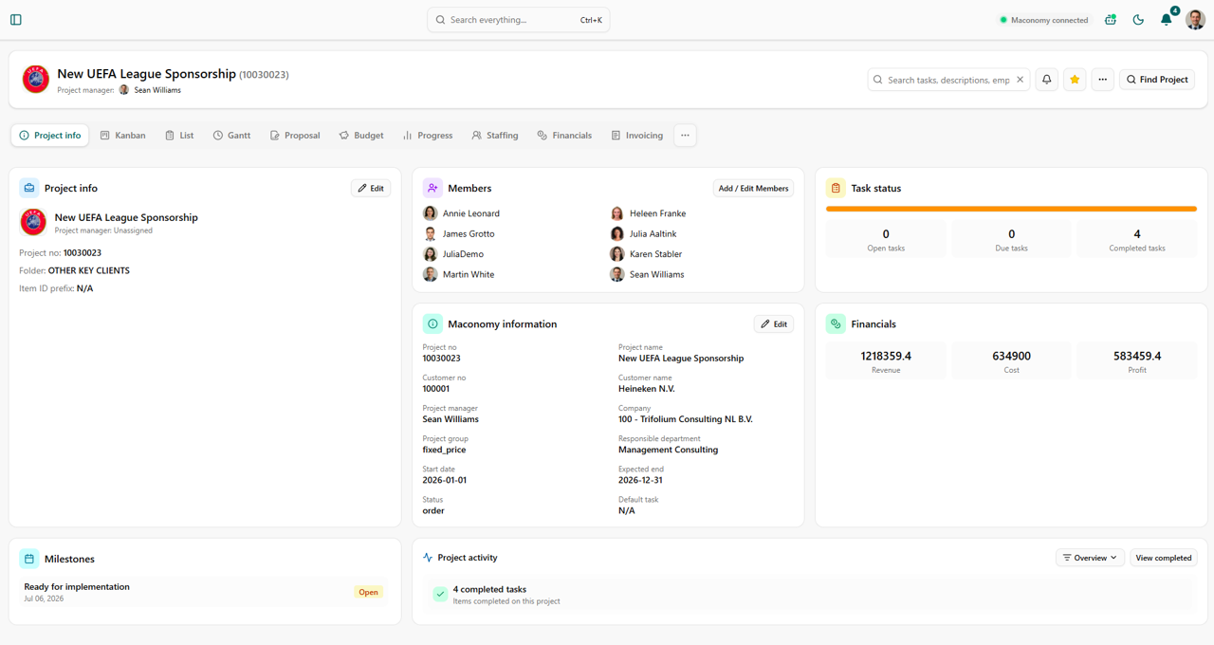Image resolution: width=1214 pixels, height=645 pixels.
Task: Select the Project info tab
Action: pos(50,136)
